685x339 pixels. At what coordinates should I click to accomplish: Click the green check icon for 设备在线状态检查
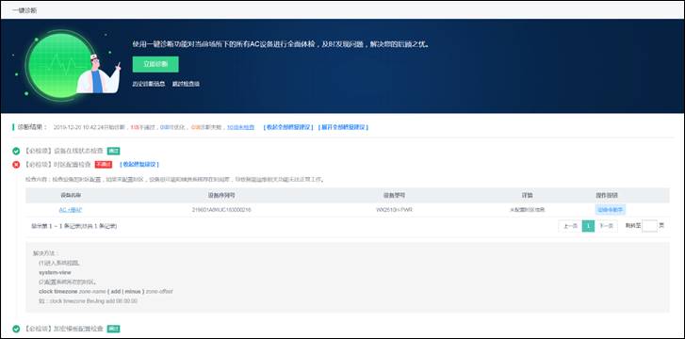coord(16,152)
